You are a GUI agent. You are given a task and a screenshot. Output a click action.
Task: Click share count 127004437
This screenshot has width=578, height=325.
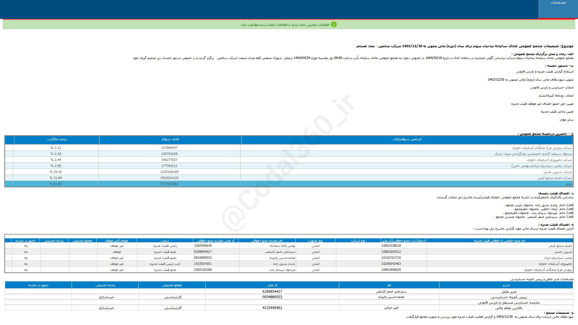tap(169, 148)
